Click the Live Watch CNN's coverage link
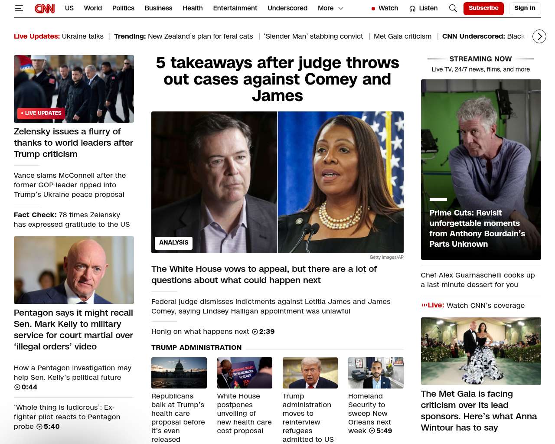 pos(473,306)
